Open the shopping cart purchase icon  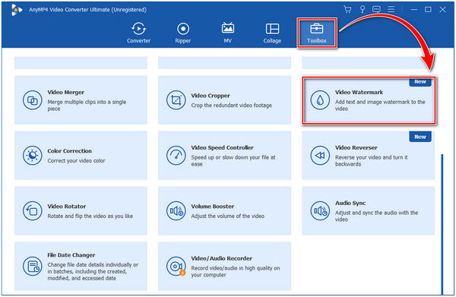click(x=347, y=9)
